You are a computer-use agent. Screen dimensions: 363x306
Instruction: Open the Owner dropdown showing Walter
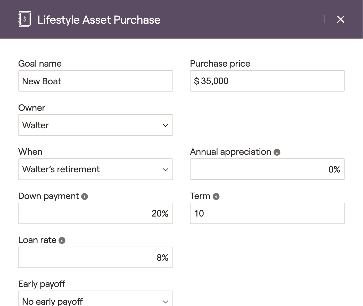(95, 125)
